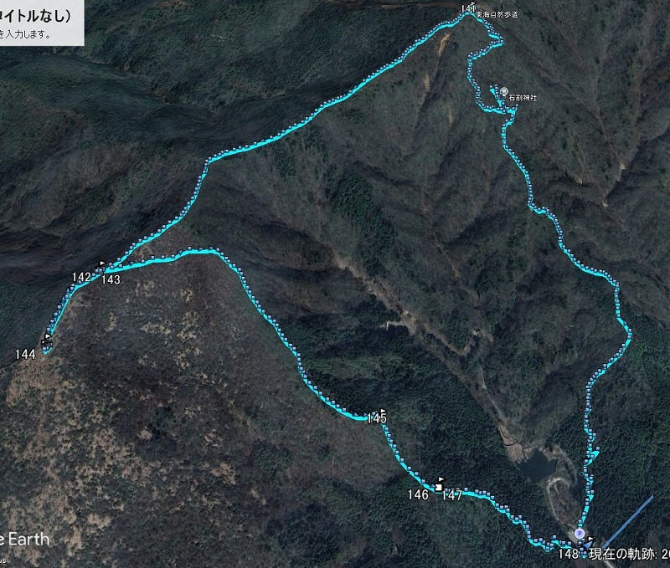Click waypoint label 146
The height and width of the screenshot is (568, 670).
[418, 494]
